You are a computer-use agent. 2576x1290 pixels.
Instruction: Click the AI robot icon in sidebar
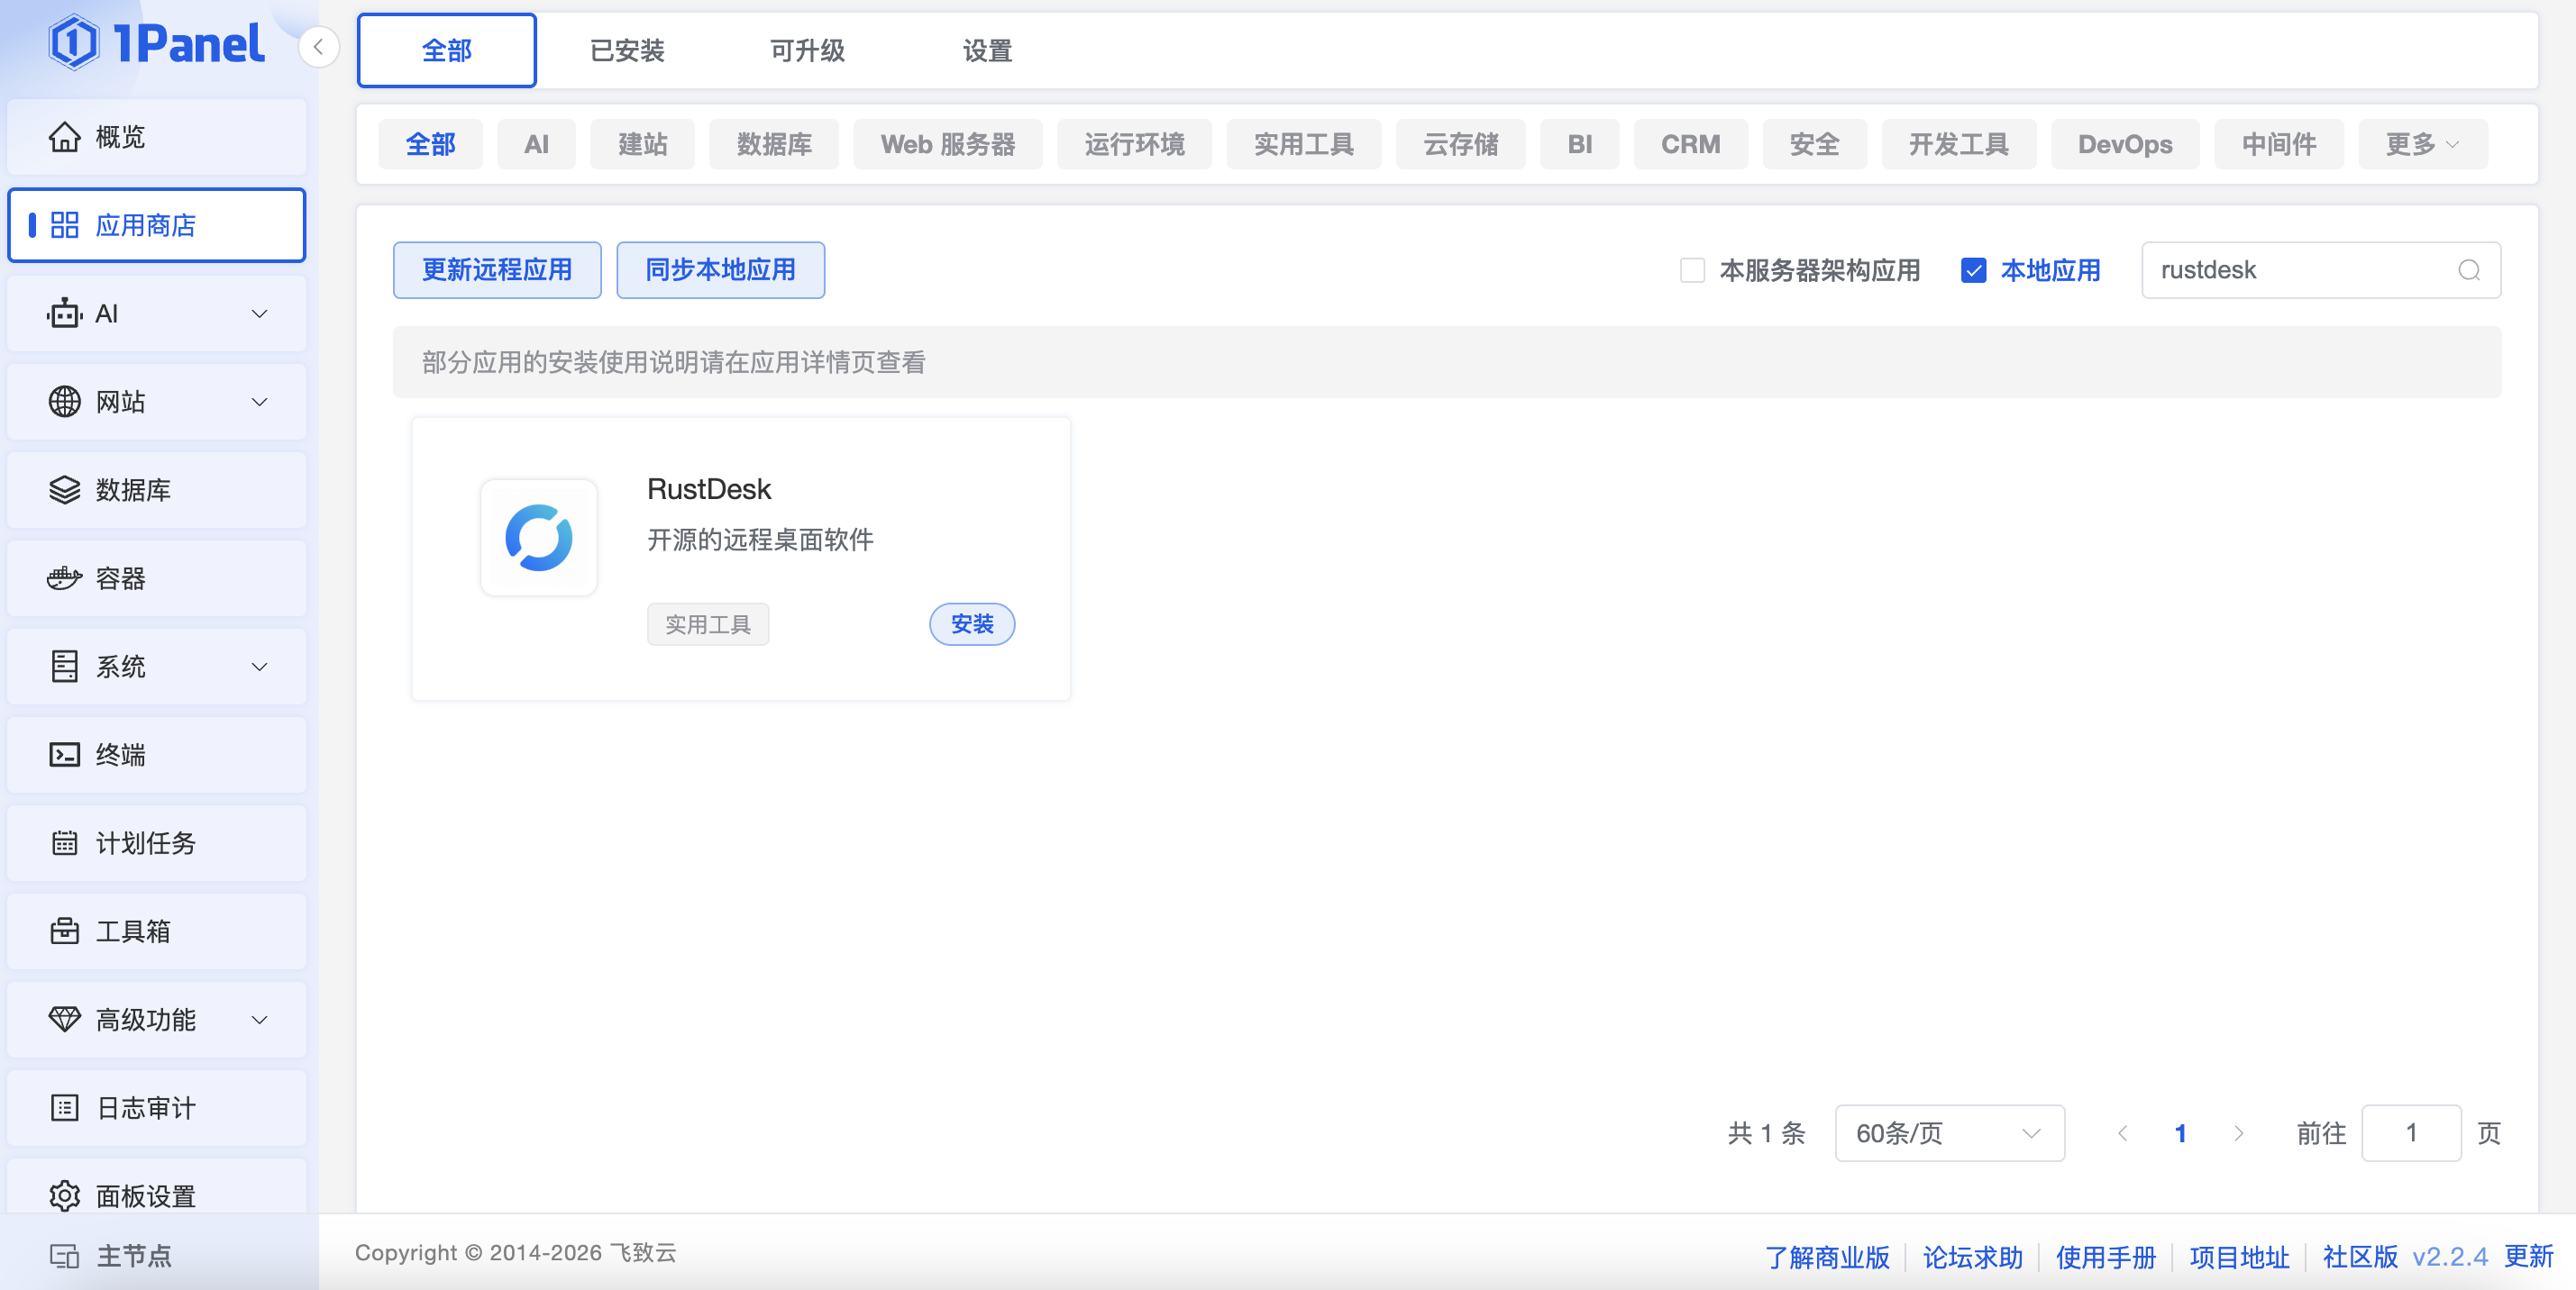click(65, 313)
